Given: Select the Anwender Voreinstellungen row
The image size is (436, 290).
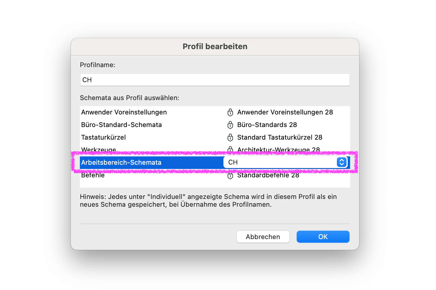Looking at the screenshot, I should click(x=215, y=112).
